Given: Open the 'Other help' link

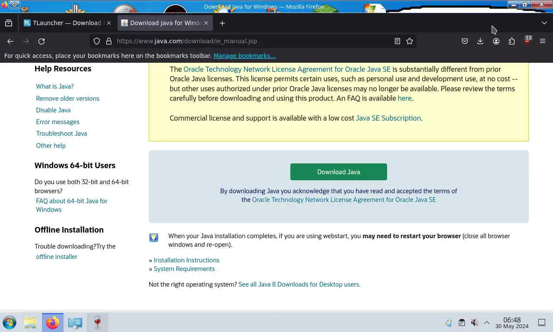Looking at the screenshot, I should point(51,146).
